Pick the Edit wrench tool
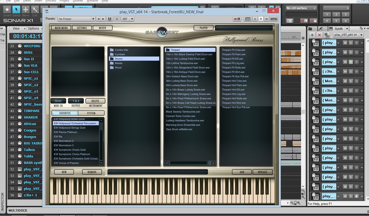The image size is (369, 216). 35,10
